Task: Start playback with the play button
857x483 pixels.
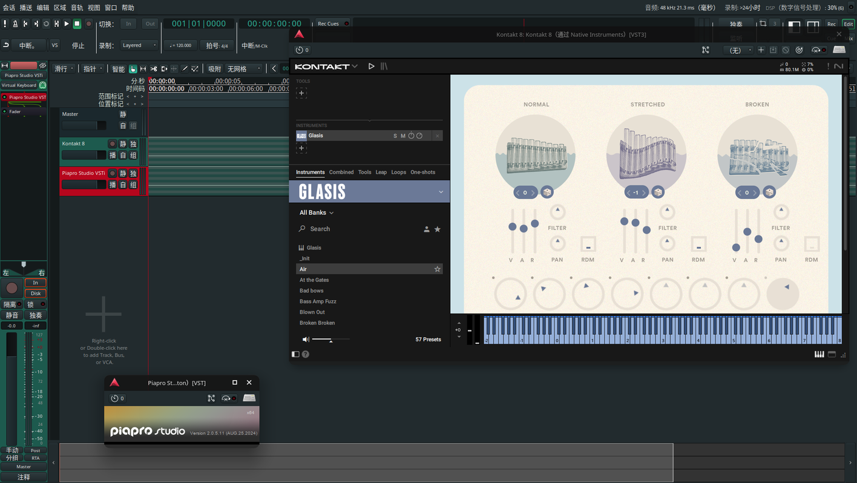Action: (x=67, y=24)
